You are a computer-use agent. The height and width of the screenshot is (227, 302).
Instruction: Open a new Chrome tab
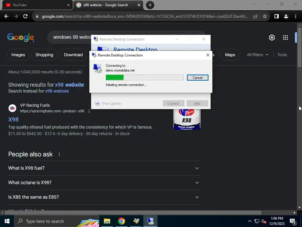(x=150, y=5)
